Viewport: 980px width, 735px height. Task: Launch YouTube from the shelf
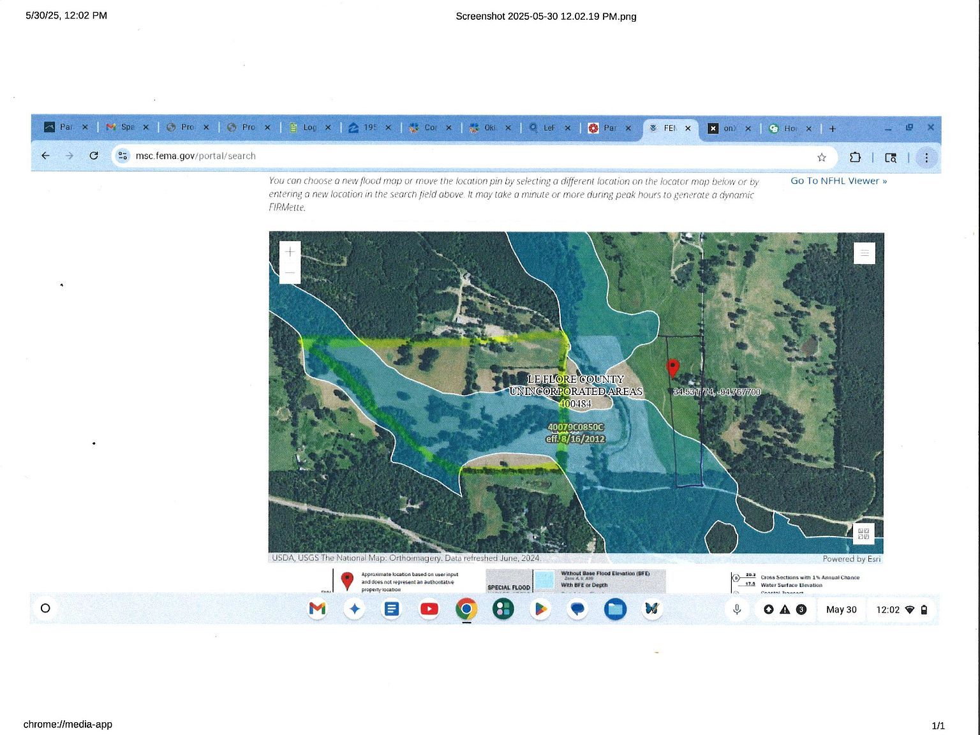point(429,609)
